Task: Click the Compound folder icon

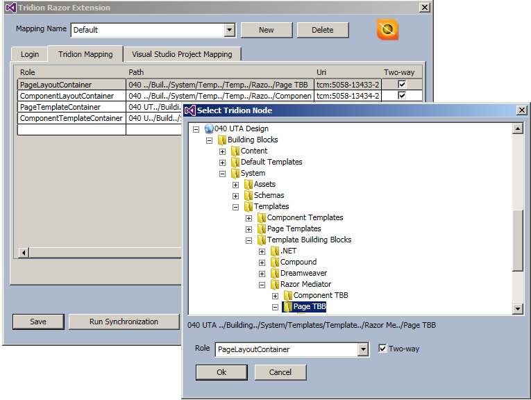Action: 275,262
